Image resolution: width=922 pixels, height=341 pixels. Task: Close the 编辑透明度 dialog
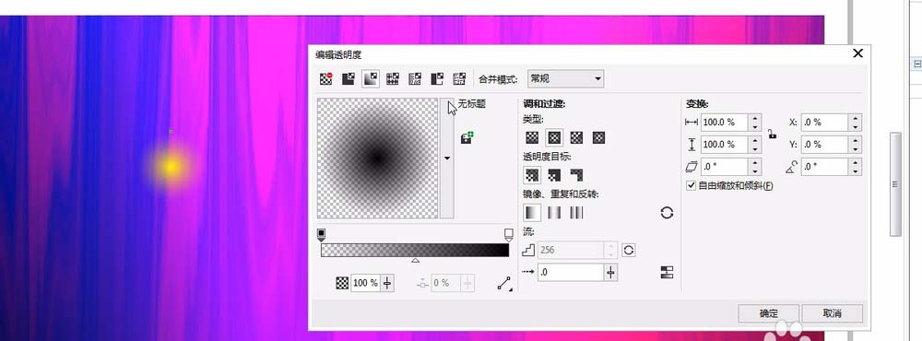(857, 53)
